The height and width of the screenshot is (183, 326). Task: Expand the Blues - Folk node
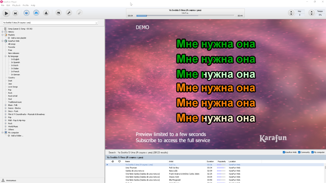pyautogui.click(x=6, y=105)
